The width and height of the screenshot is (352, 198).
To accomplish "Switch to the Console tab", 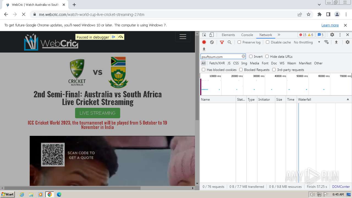I will 247,35.
